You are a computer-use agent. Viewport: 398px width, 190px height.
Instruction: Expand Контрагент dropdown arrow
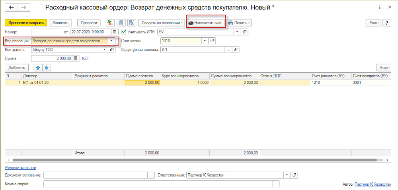105,50
